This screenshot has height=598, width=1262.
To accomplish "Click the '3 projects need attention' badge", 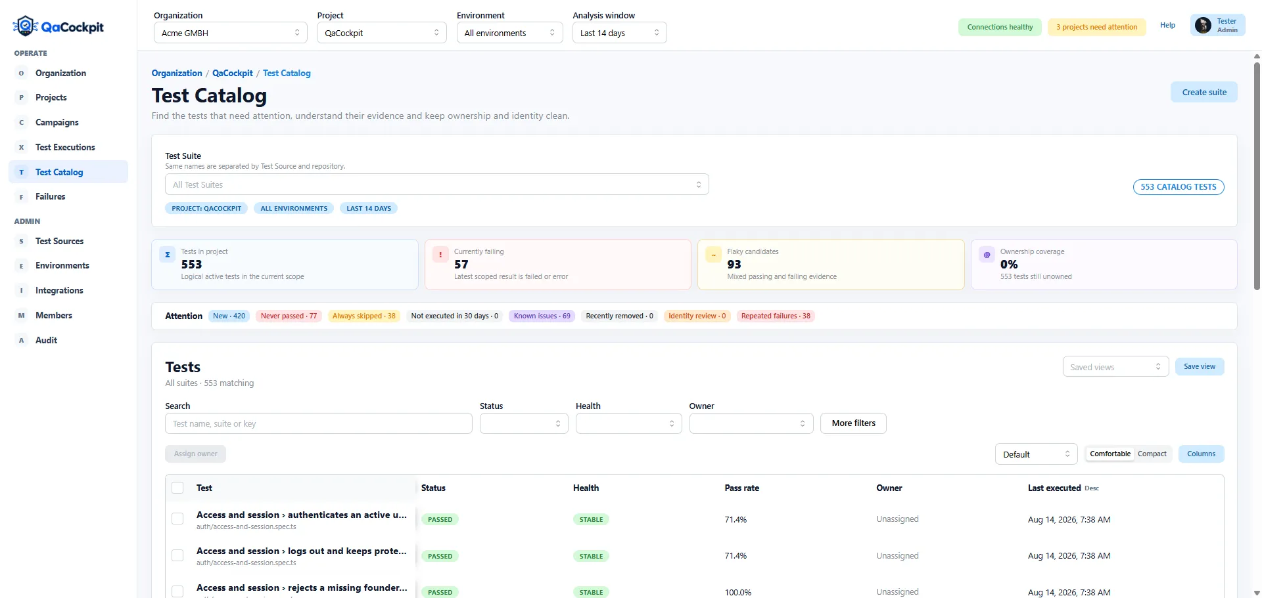I will (x=1097, y=27).
